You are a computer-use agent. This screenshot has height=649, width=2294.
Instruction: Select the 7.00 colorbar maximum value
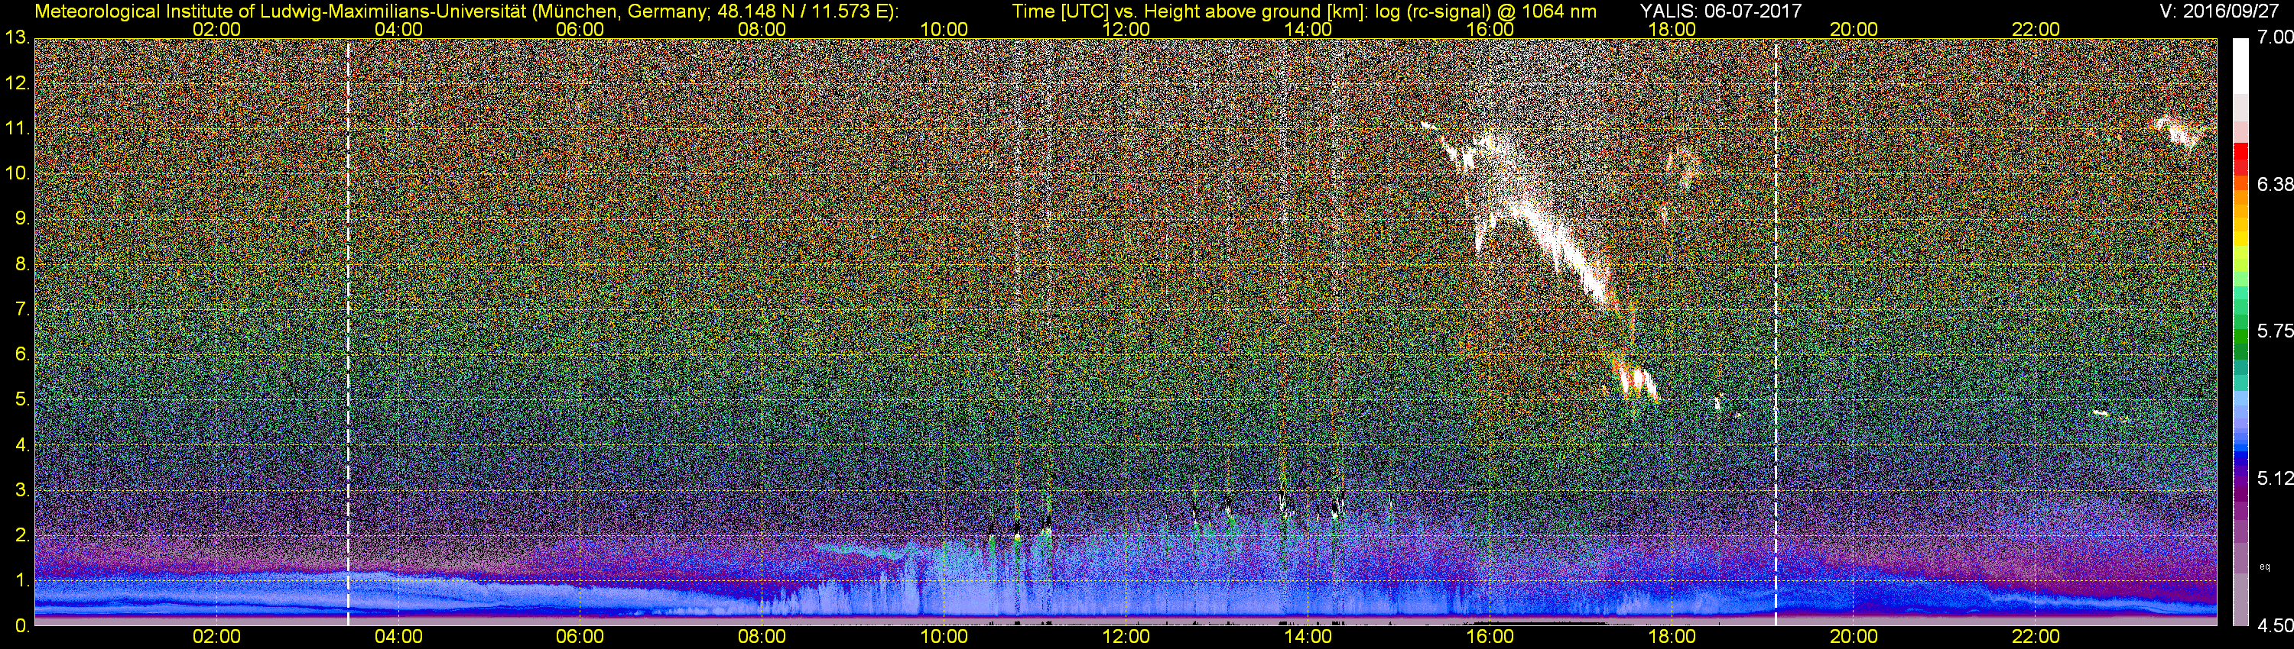click(x=2276, y=37)
